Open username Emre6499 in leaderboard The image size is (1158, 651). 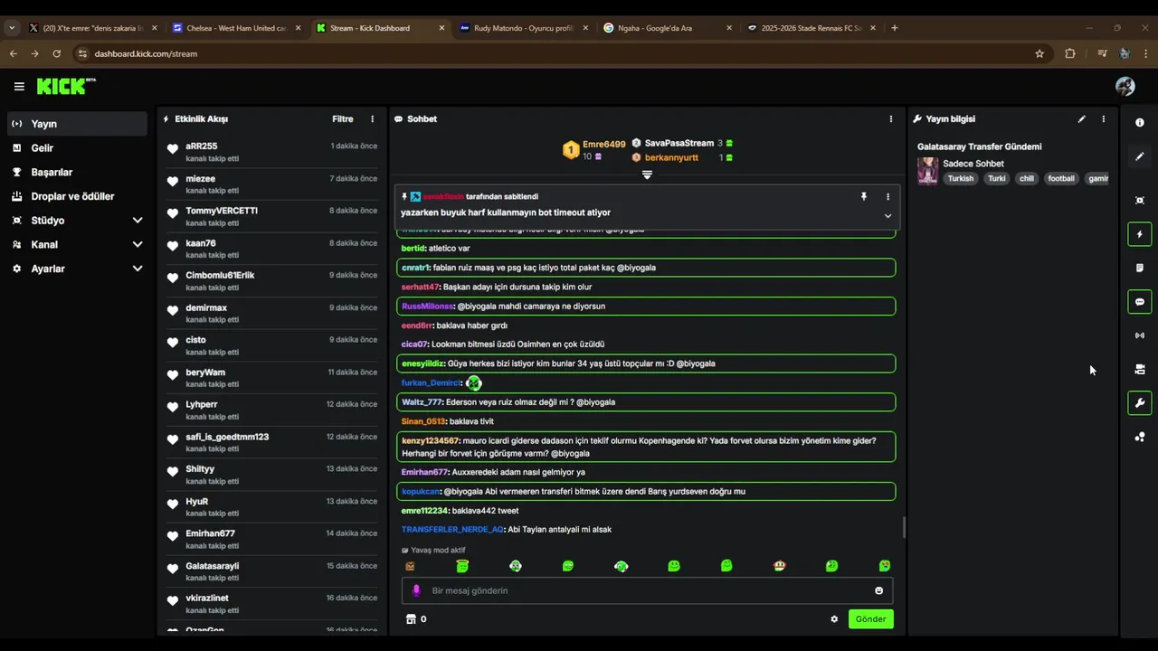click(604, 144)
